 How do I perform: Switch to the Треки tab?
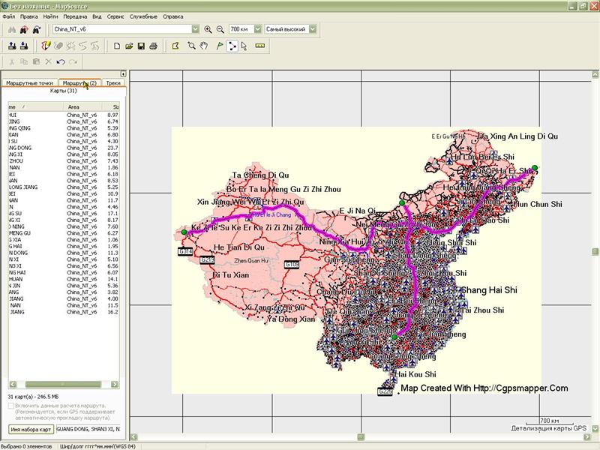[x=113, y=83]
